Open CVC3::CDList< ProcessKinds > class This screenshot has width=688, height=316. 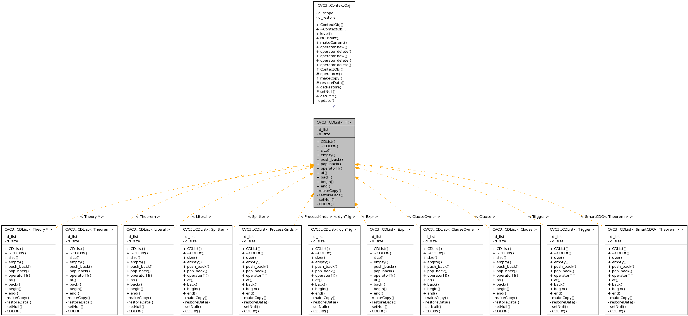click(x=270, y=229)
